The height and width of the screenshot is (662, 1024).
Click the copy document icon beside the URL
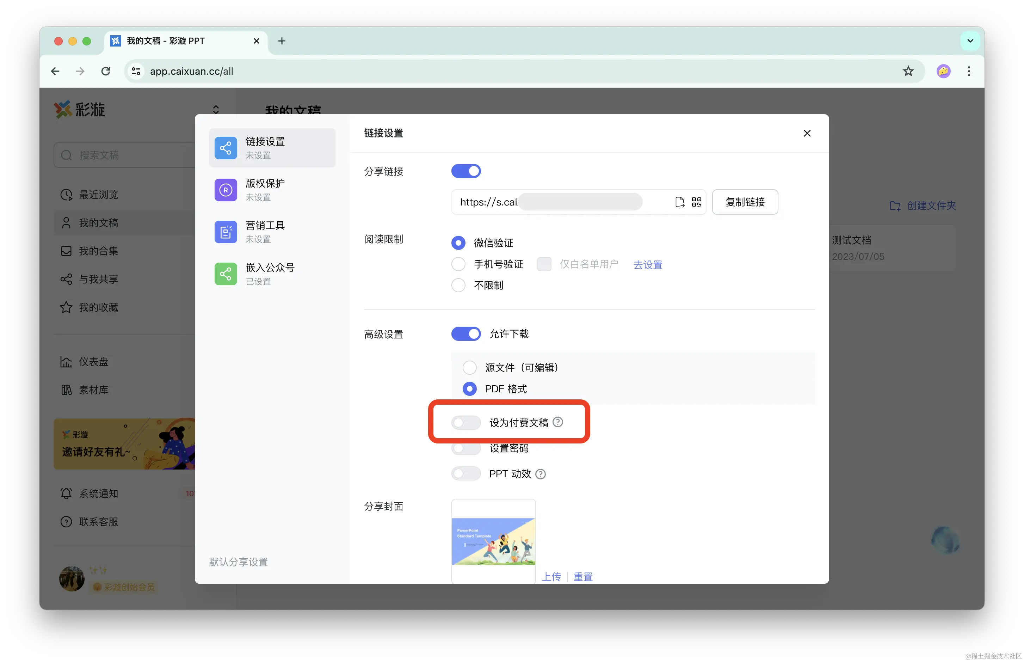tap(679, 202)
